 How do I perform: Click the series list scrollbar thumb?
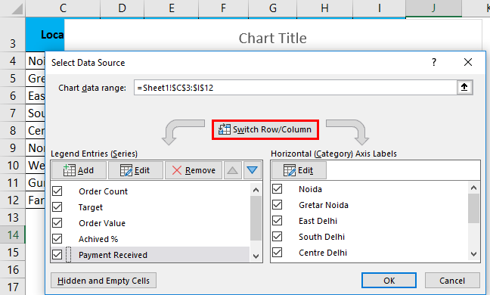click(x=256, y=218)
